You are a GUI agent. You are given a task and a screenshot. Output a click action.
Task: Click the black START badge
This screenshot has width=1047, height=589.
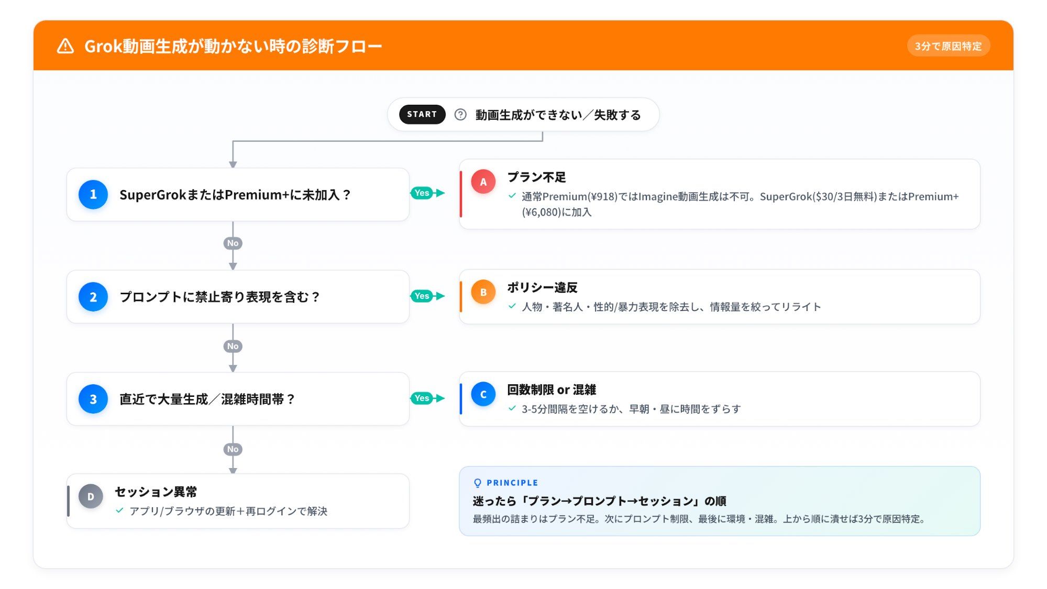pos(422,114)
